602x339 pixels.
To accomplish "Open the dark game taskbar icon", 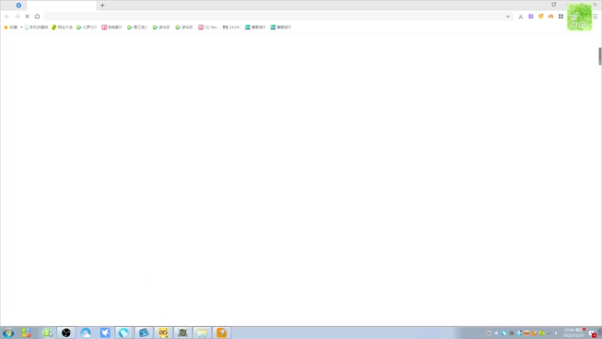I will pos(183,333).
